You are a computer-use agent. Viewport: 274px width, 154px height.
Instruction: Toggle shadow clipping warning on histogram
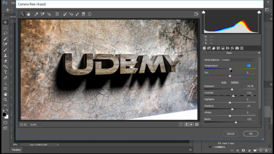tap(204, 12)
